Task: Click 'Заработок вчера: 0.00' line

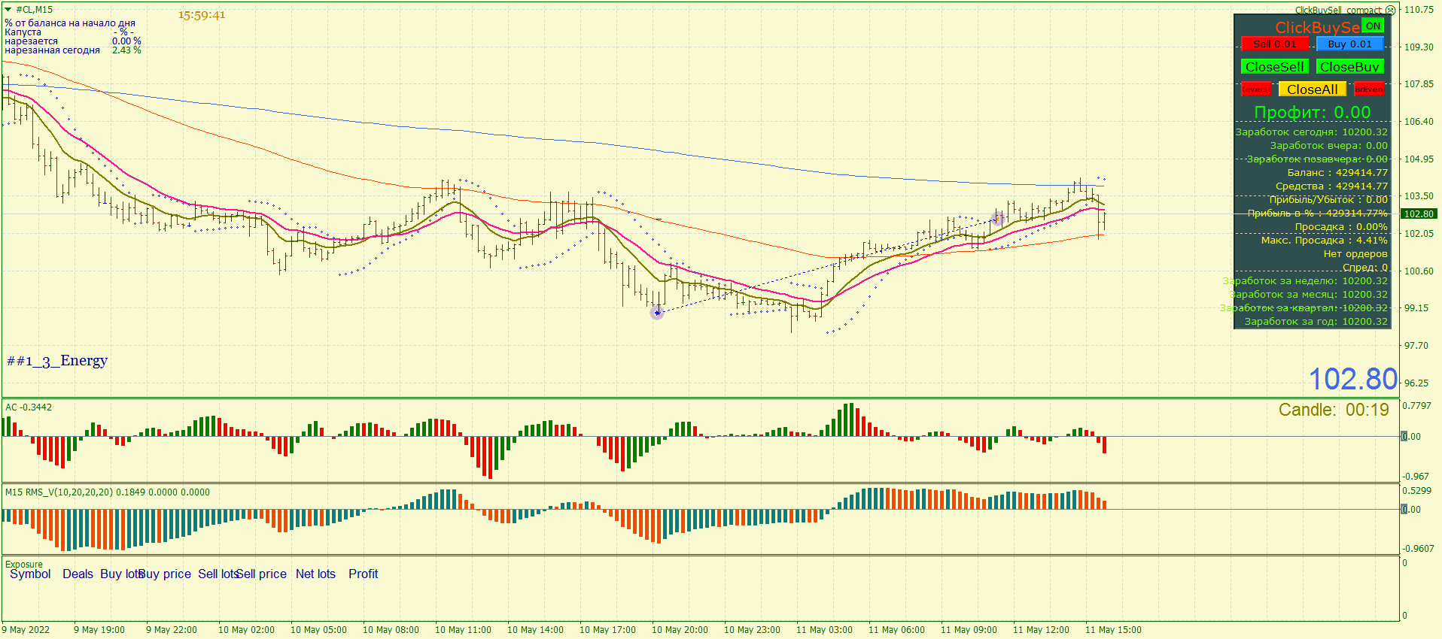Action: coord(1329,146)
